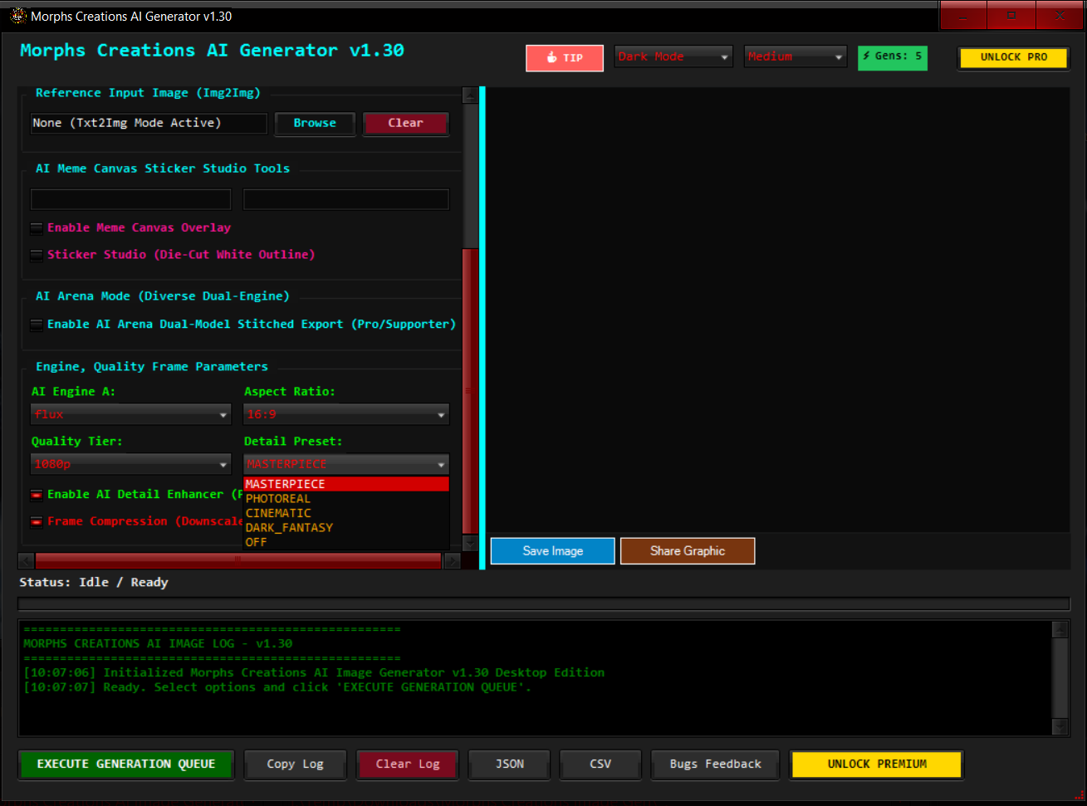Open Bugs Feedback

click(x=715, y=764)
